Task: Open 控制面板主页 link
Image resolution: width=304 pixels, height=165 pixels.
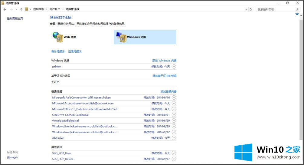Action: click(x=15, y=18)
